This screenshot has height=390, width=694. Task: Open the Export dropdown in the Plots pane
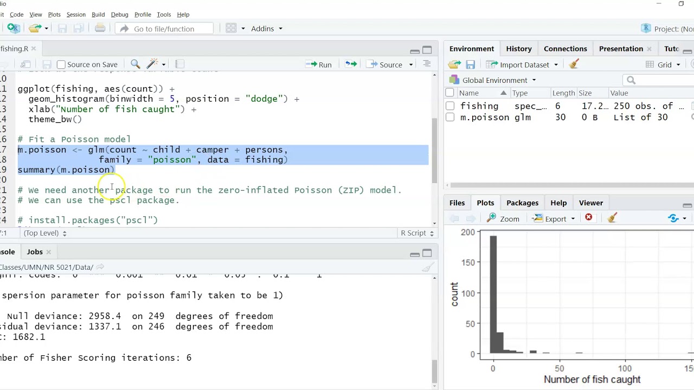coord(554,218)
